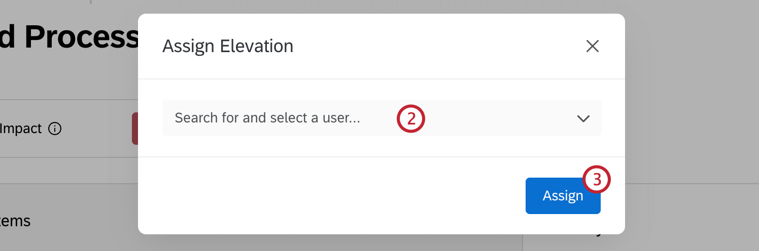The image size is (759, 251).
Task: Click the empty space right of step 2 marker
Action: (497, 118)
